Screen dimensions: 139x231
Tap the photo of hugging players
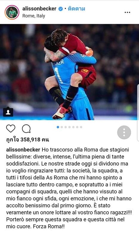pyautogui.click(x=69, y=72)
